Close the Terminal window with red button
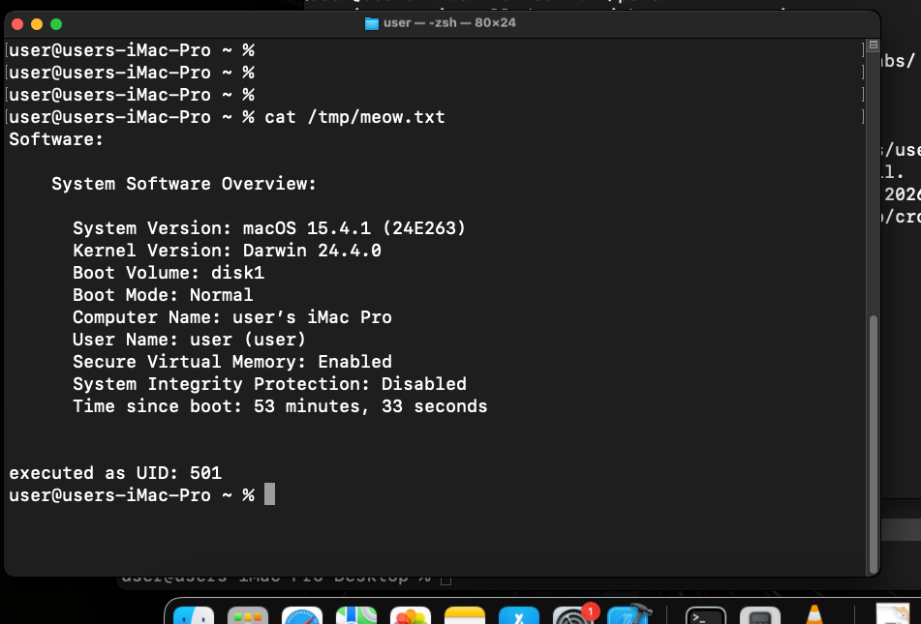Screen dimensions: 921x624 [18, 23]
